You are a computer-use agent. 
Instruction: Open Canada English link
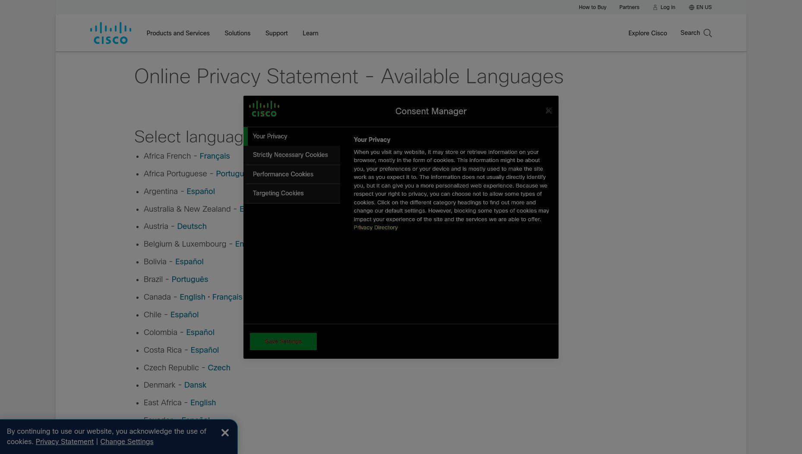[193, 297]
